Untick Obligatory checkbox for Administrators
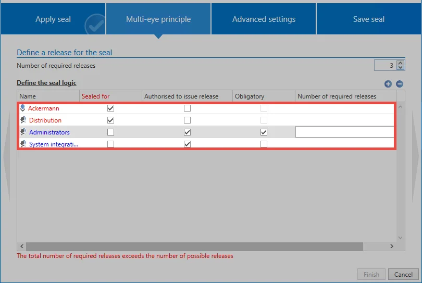The image size is (422, 283). click(264, 132)
